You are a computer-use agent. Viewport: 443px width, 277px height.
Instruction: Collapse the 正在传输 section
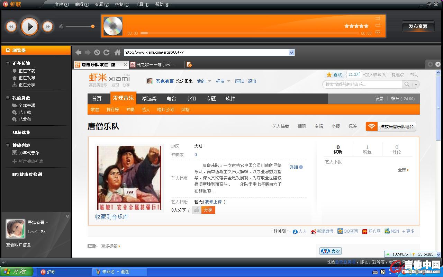coord(8,63)
